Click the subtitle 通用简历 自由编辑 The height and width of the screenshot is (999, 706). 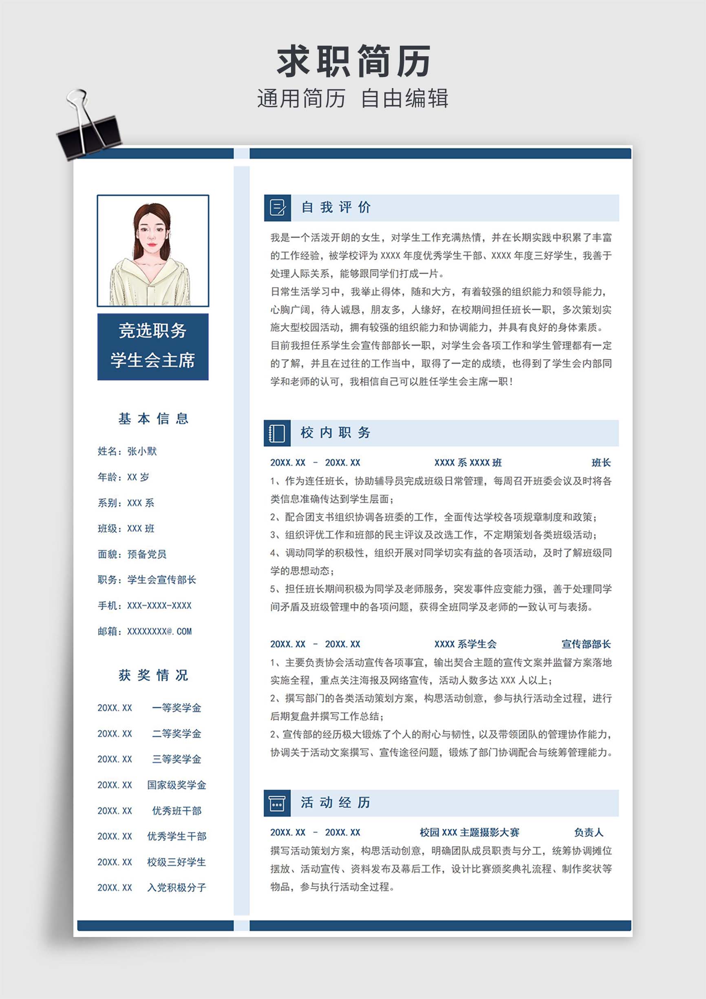pos(353,98)
